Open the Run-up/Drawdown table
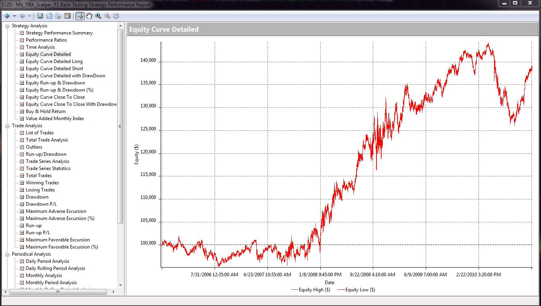The width and height of the screenshot is (541, 306). pos(46,154)
